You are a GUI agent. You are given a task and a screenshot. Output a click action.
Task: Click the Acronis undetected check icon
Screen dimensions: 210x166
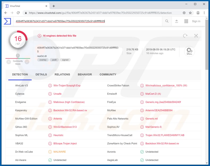[142, 152]
